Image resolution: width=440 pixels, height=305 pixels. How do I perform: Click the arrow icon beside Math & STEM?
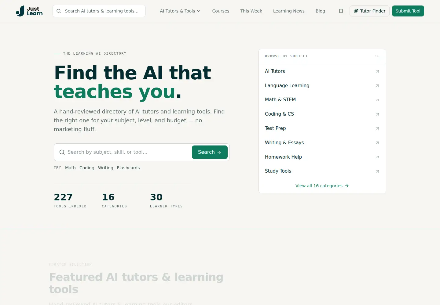(377, 100)
